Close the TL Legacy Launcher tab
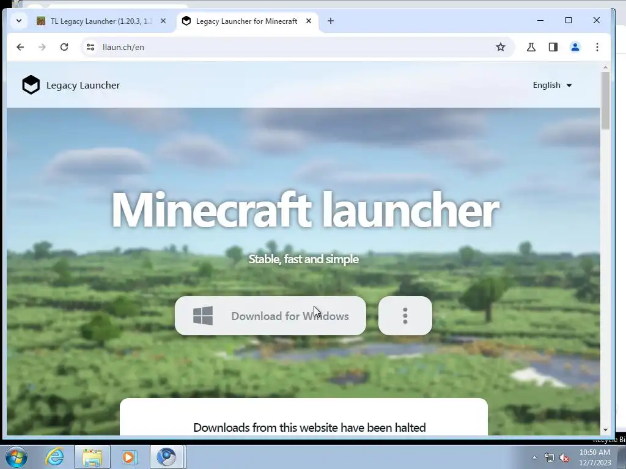The height and width of the screenshot is (469, 626). (x=163, y=21)
